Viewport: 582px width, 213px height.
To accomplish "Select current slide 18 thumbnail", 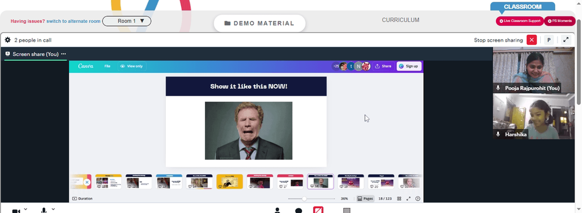I will tap(320, 182).
